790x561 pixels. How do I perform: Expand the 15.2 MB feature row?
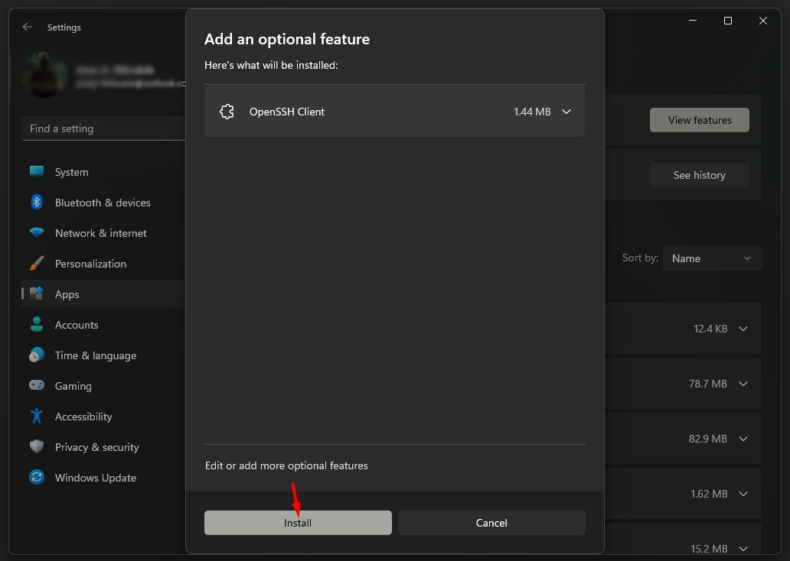tap(743, 549)
